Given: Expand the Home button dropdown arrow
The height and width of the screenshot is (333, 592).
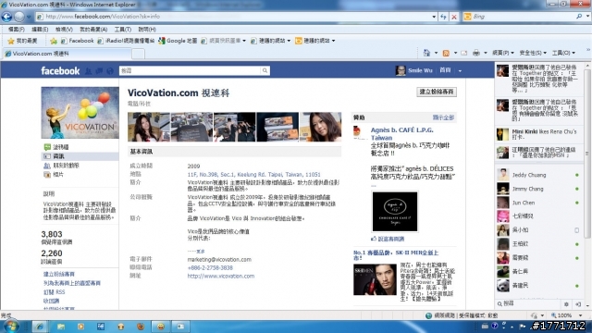Looking at the screenshot, I should 436,53.
